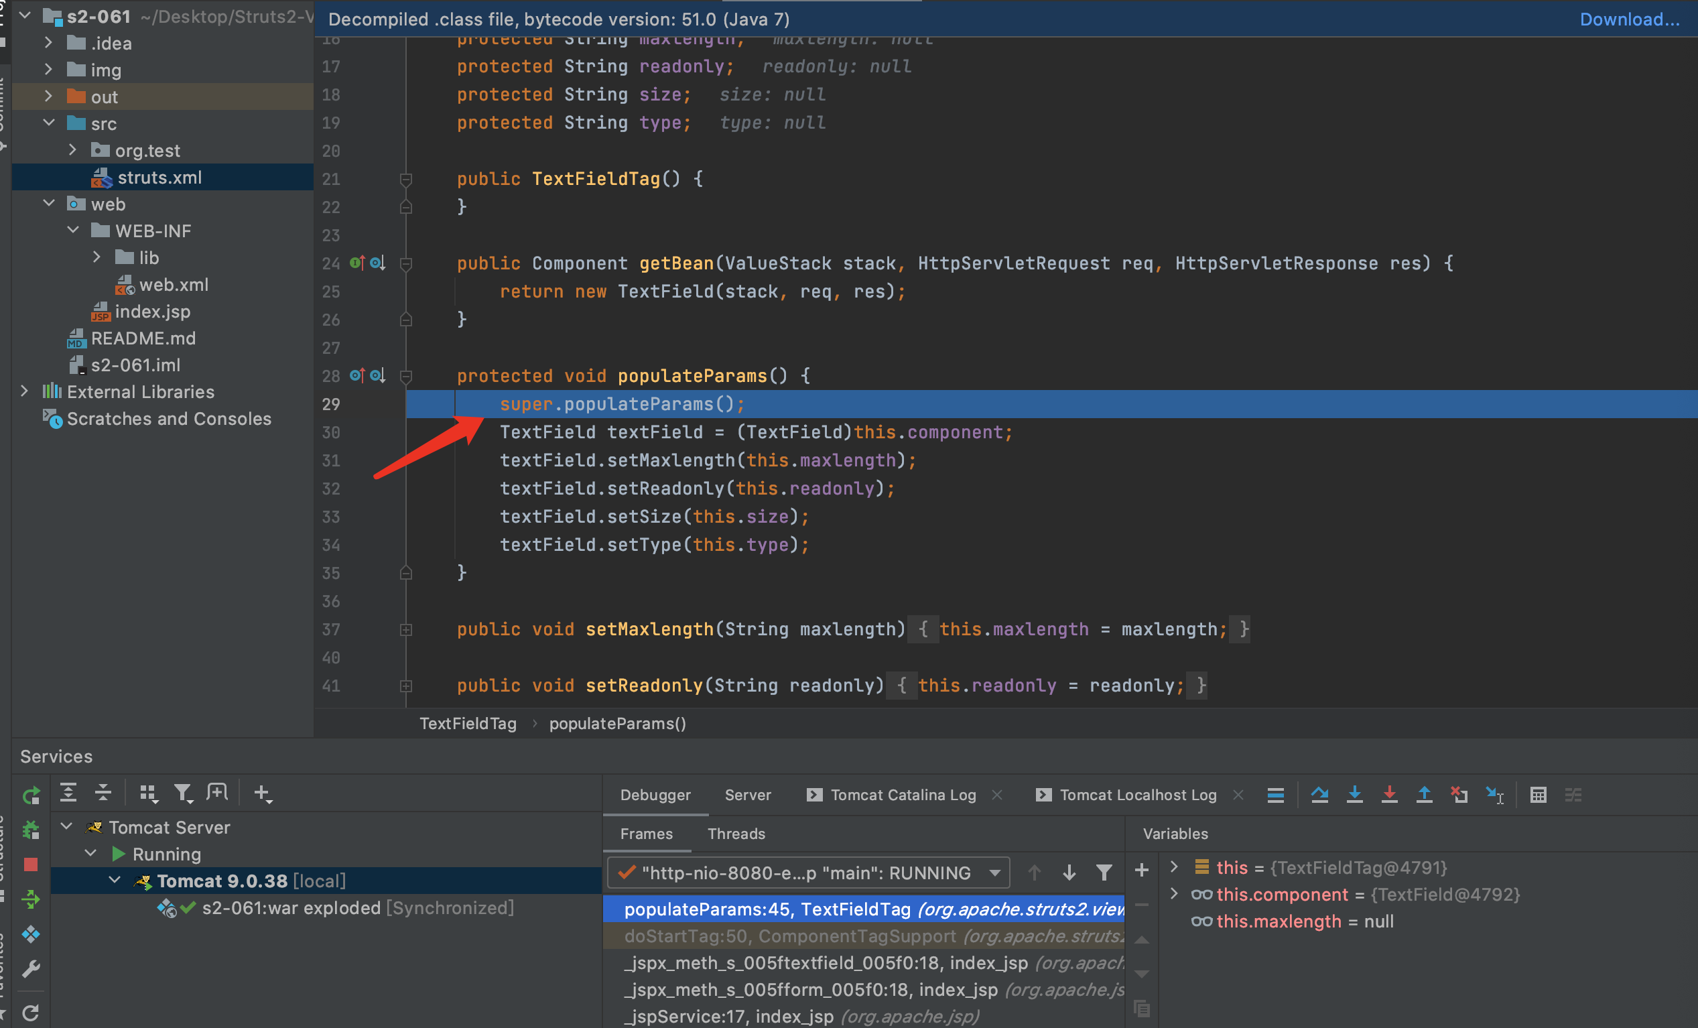The image size is (1698, 1028).
Task: Click Open in New Tab icon in Services
Action: click(x=217, y=793)
